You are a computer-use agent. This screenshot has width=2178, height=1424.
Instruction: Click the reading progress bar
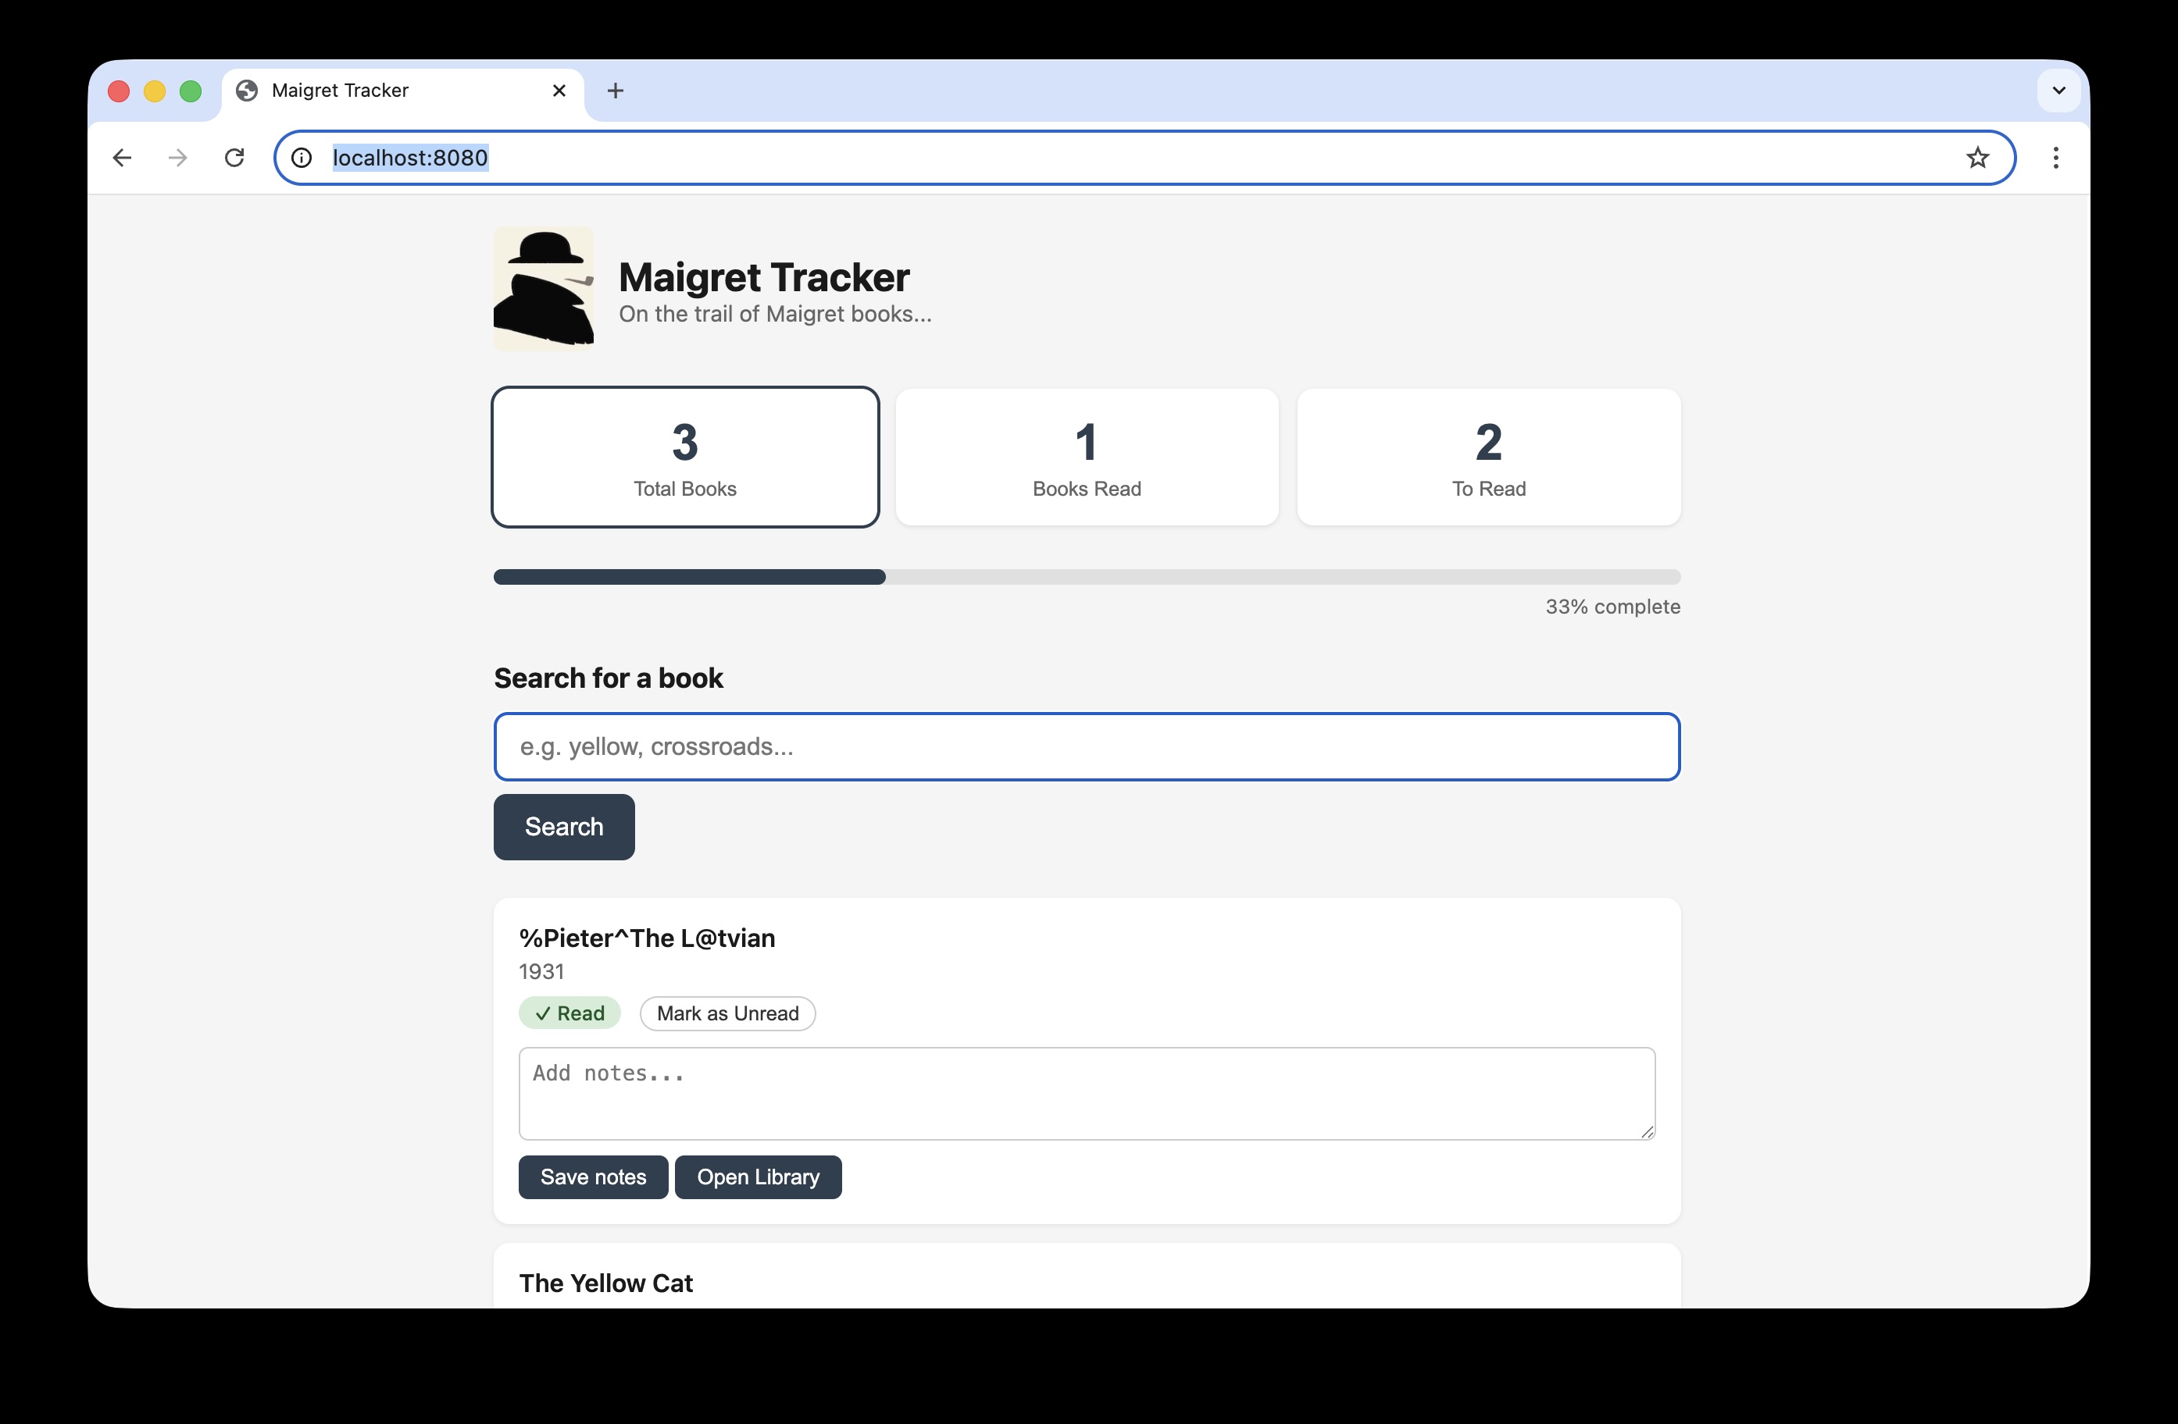coord(1086,577)
